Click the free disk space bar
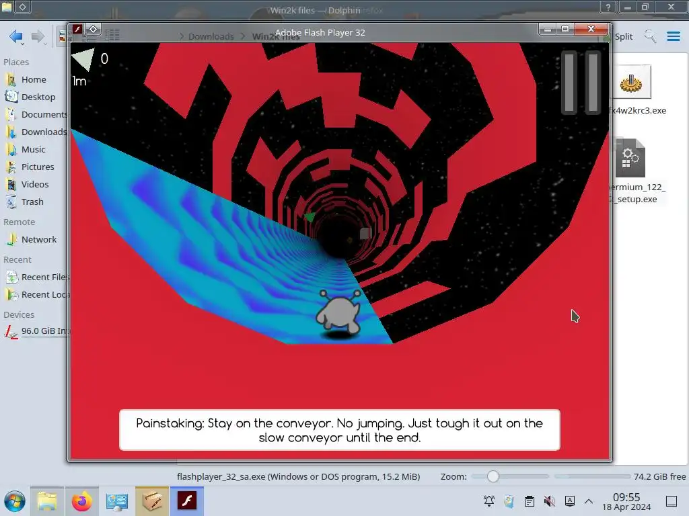Viewport: 689px width, 516px height. tap(592, 476)
